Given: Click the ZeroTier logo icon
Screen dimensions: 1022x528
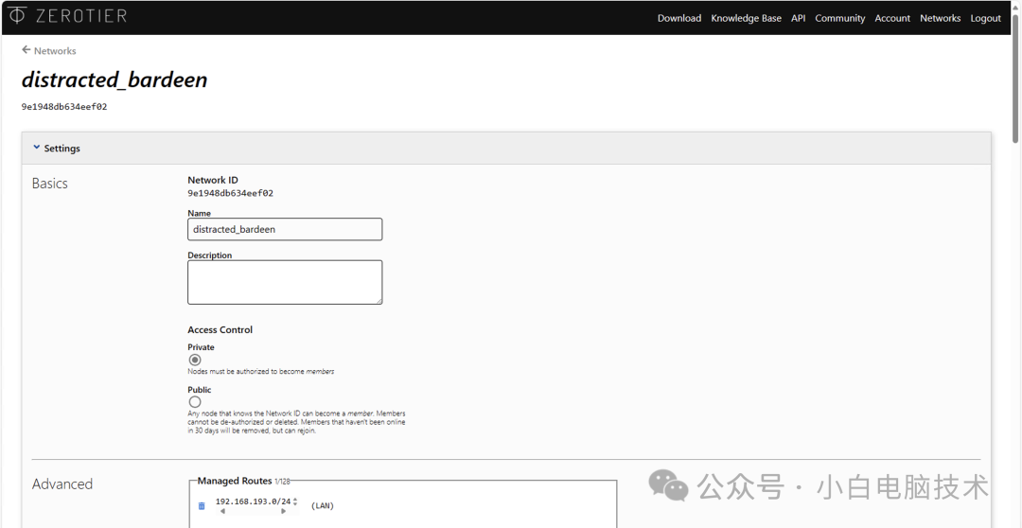Looking at the screenshot, I should click(18, 16).
